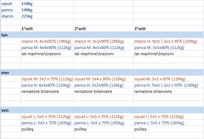Click panca M 5x5x80% (112kg) cell
204x139 pixels.
tap(159, 47)
